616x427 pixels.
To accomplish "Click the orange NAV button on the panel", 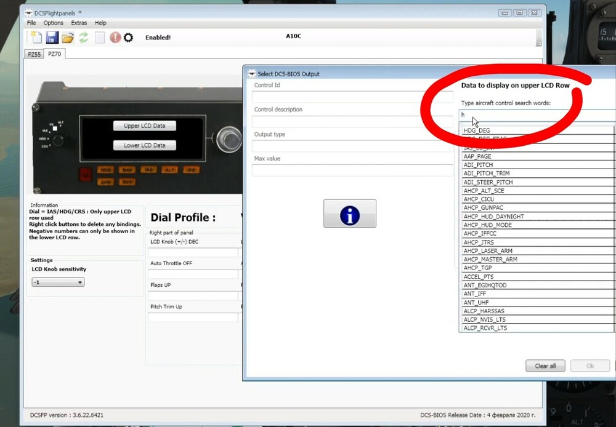I will 127,170.
